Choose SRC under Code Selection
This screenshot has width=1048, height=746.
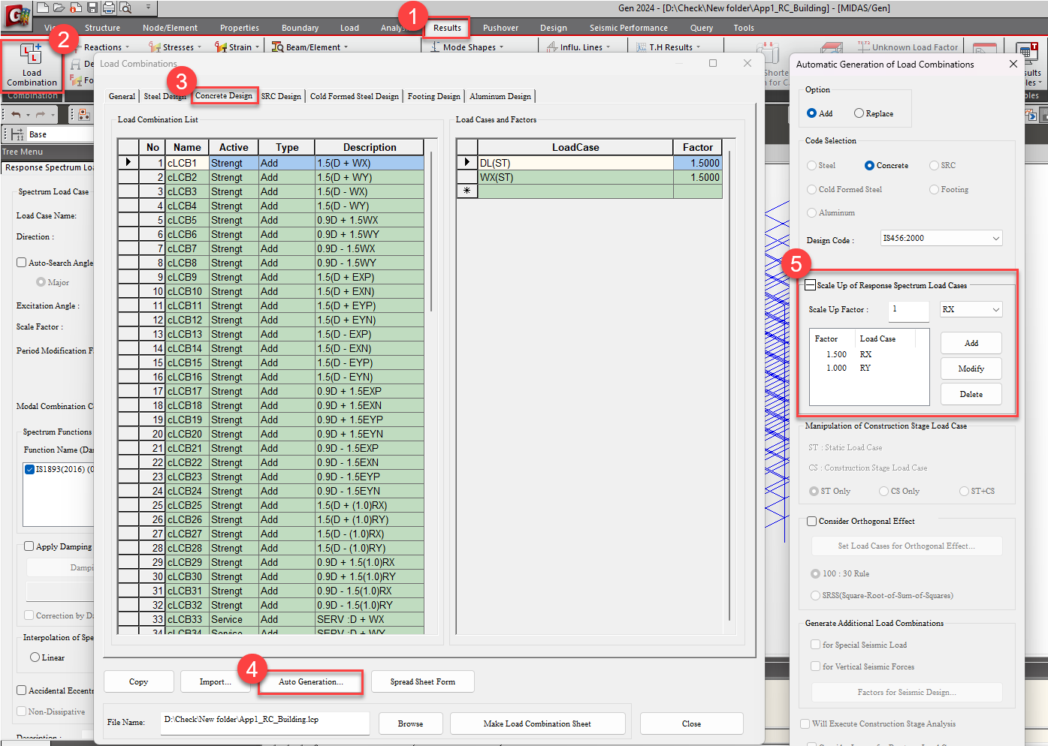(x=934, y=165)
